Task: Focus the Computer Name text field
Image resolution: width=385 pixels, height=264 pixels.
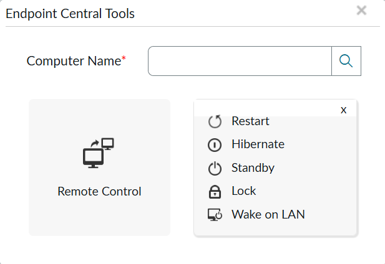Action: pyautogui.click(x=240, y=61)
